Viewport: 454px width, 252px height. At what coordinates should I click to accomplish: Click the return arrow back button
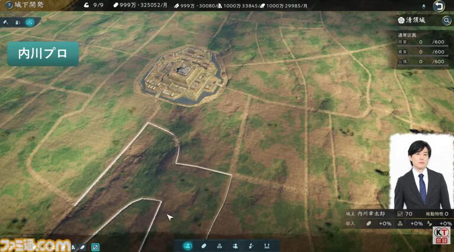pos(439,6)
